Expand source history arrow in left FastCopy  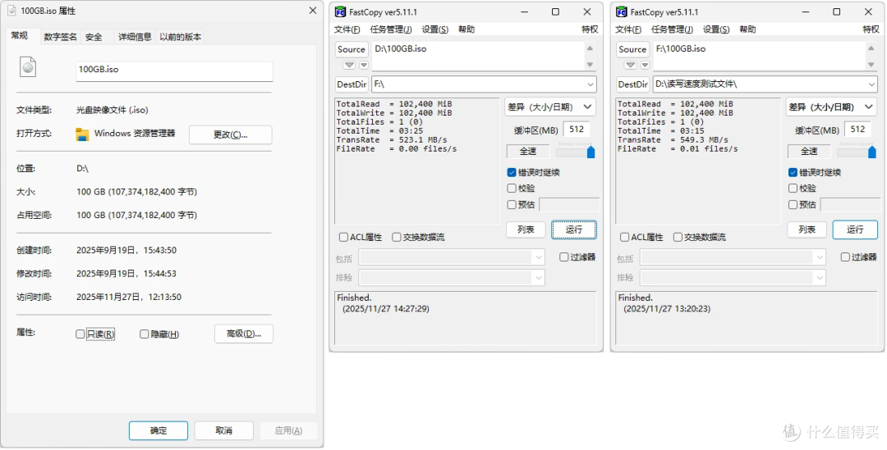coord(349,66)
